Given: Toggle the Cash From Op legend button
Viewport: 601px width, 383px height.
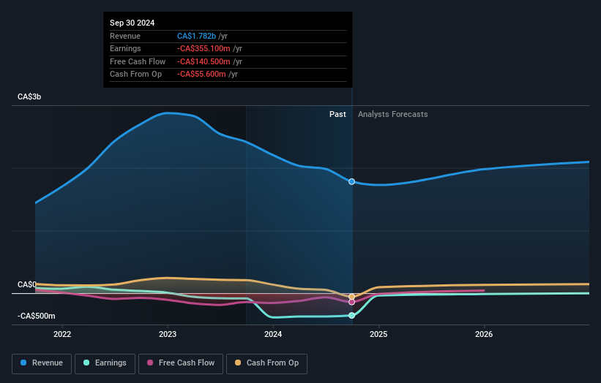Looking at the screenshot, I should [266, 363].
